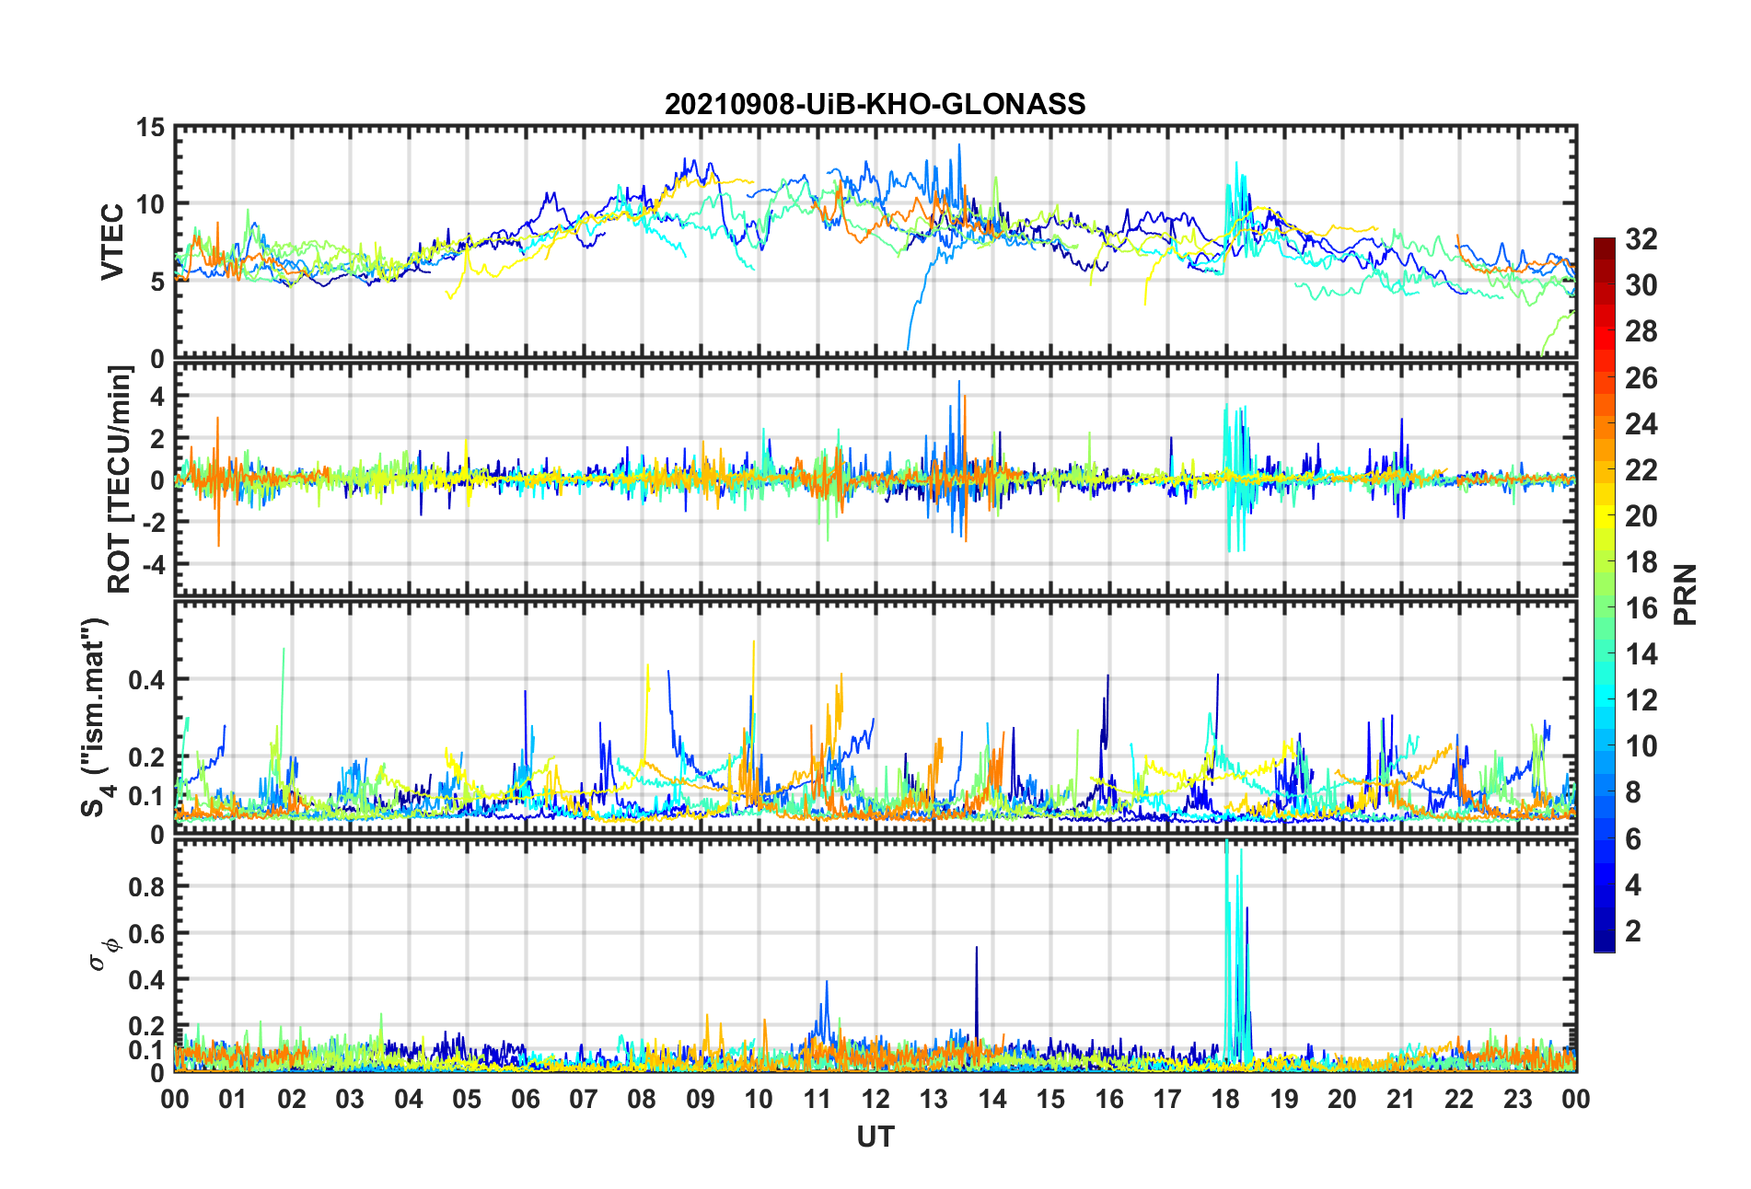
Task: Click the 2 label on the PRN colorbar
Action: point(1633,931)
